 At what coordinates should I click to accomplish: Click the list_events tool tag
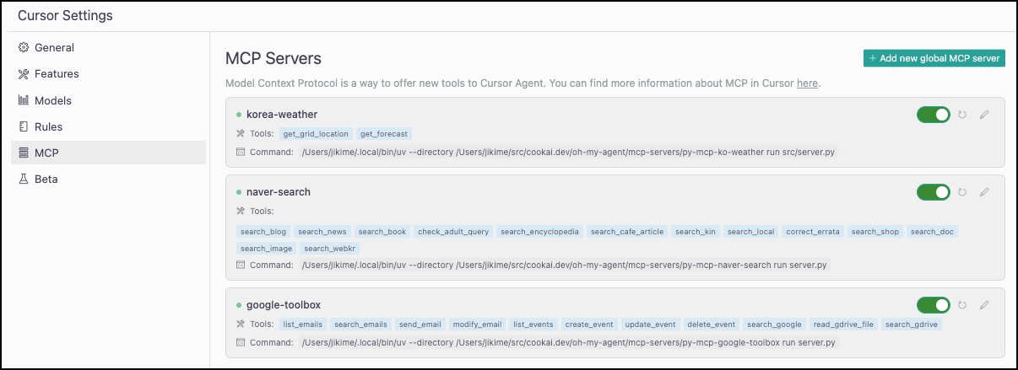click(533, 324)
